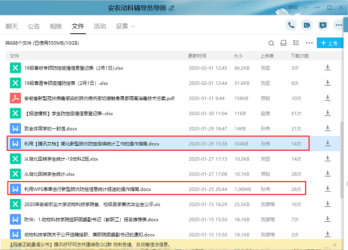Download the 致全体同学的一封信.docx file

coord(328,128)
